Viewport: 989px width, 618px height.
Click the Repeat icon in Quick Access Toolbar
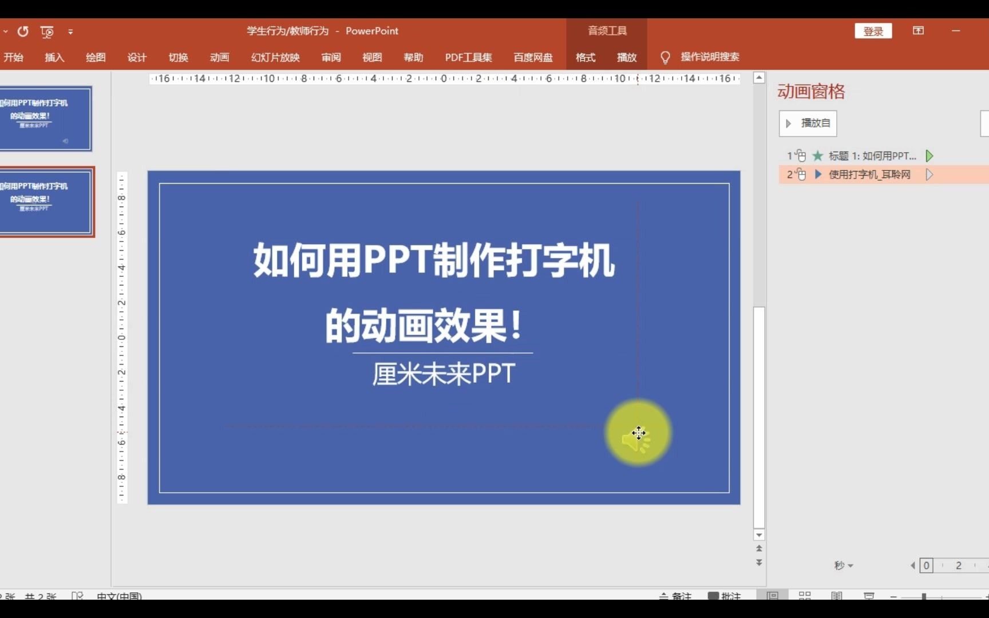pyautogui.click(x=23, y=31)
